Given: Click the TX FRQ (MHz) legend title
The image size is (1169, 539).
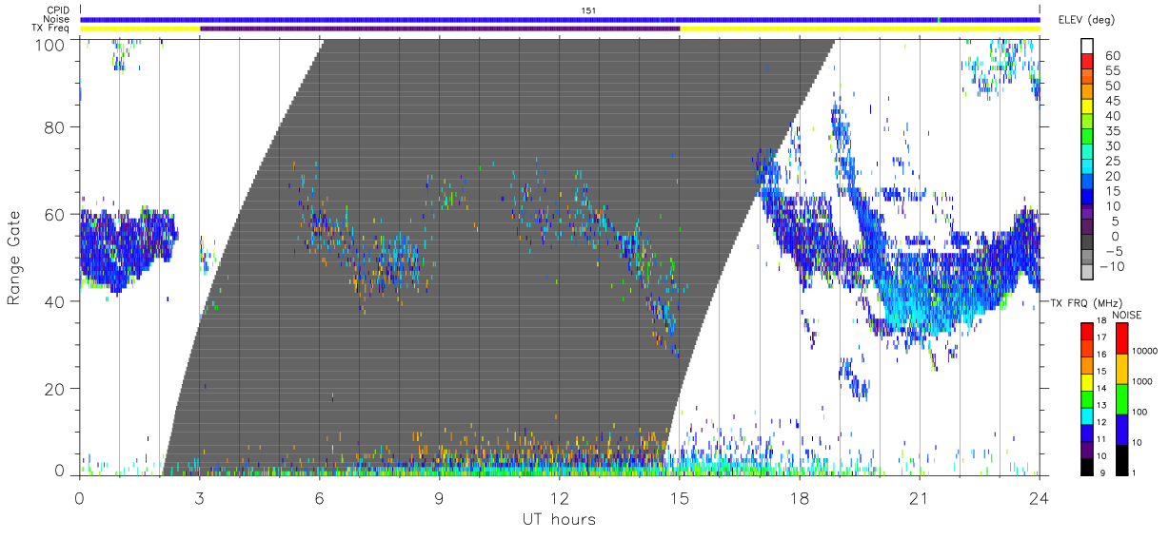Looking at the screenshot, I should click(1086, 302).
